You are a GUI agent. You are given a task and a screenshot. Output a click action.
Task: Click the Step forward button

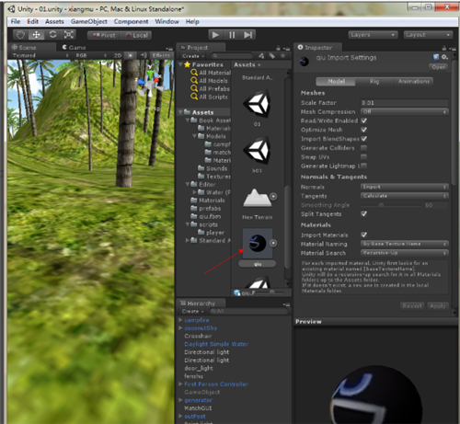tap(247, 35)
